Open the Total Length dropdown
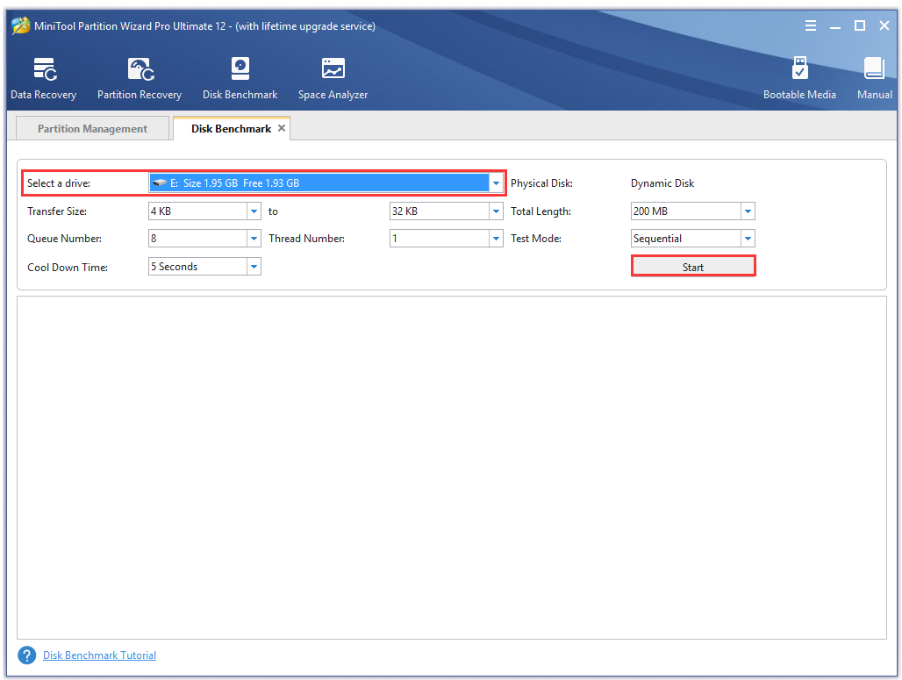Image resolution: width=902 pixels, height=680 pixels. click(x=748, y=211)
